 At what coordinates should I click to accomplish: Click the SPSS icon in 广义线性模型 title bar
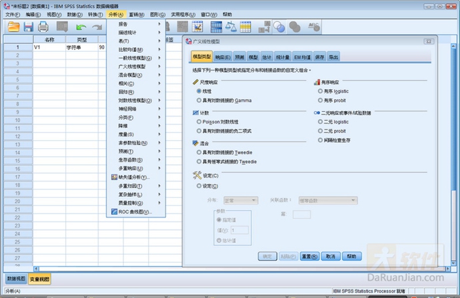pyautogui.click(x=189, y=41)
